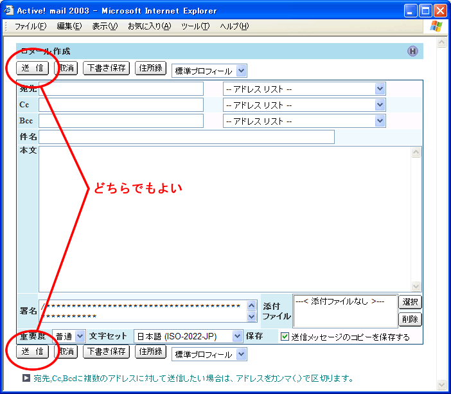Click the bottom 取消 cancel button
This screenshot has height=394, width=451.
[x=66, y=352]
